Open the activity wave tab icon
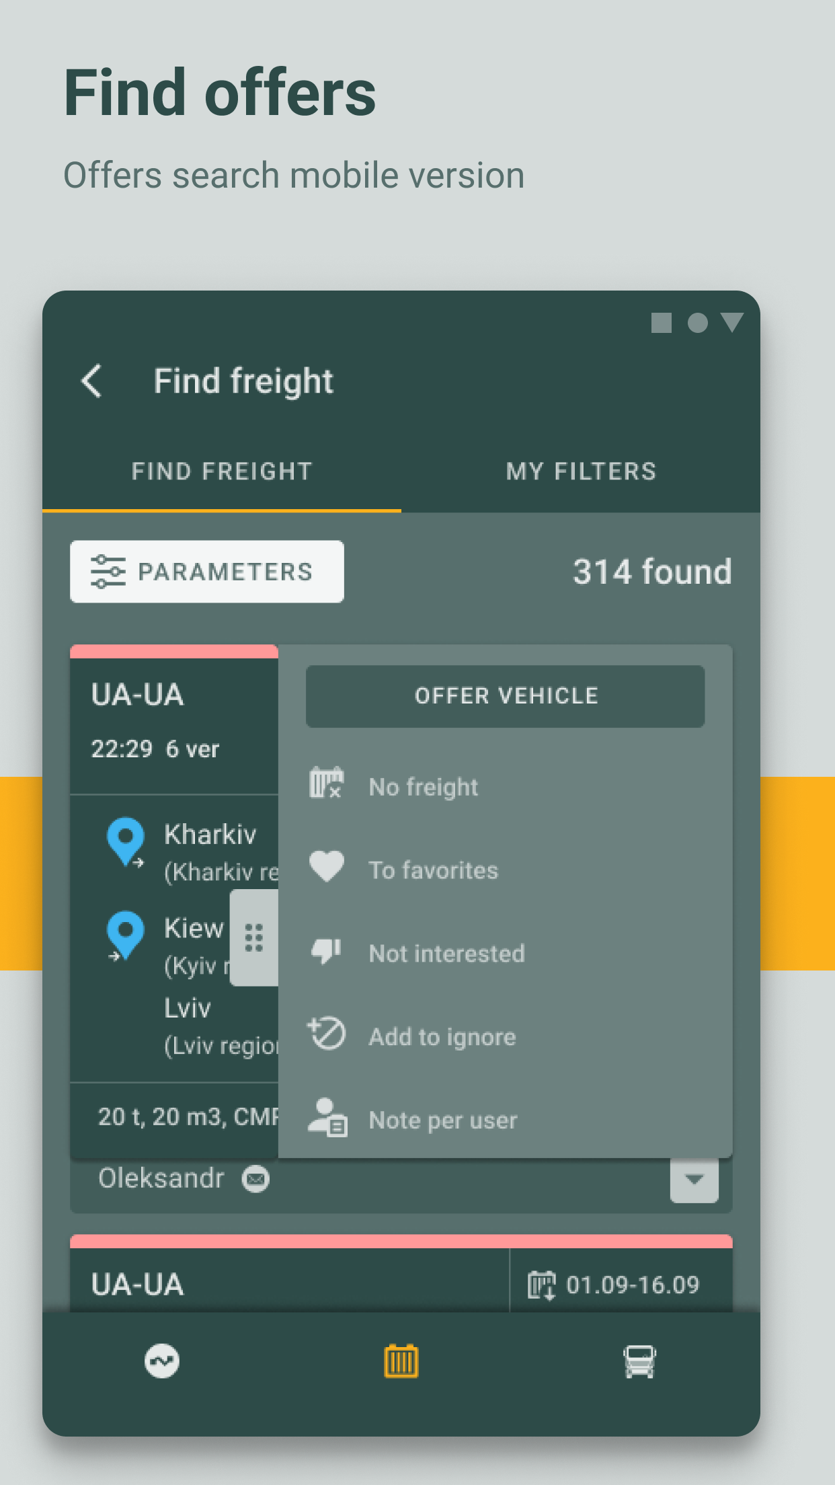Viewport: 835px width, 1485px height. point(162,1361)
